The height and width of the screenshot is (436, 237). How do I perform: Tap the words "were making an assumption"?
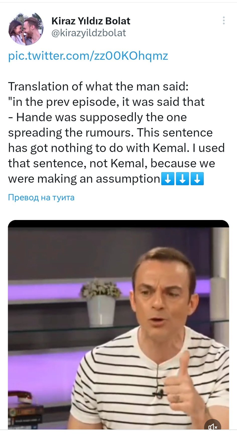pyautogui.click(x=84, y=179)
